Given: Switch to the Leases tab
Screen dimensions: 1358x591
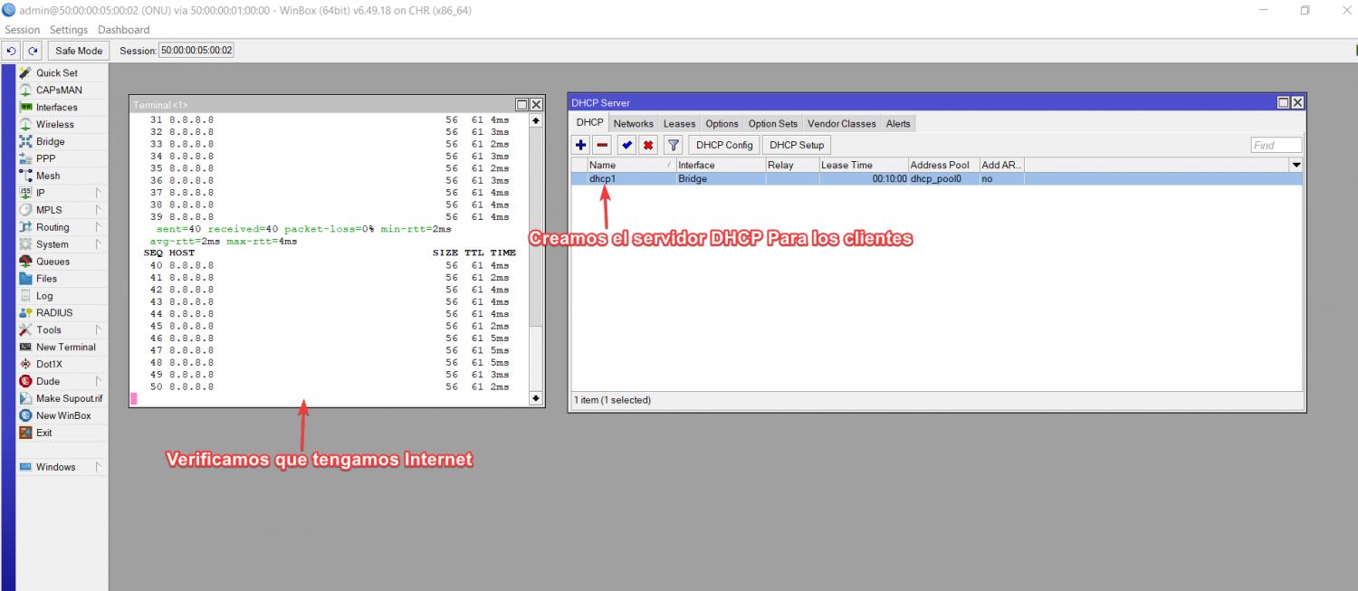Looking at the screenshot, I should pyautogui.click(x=679, y=124).
